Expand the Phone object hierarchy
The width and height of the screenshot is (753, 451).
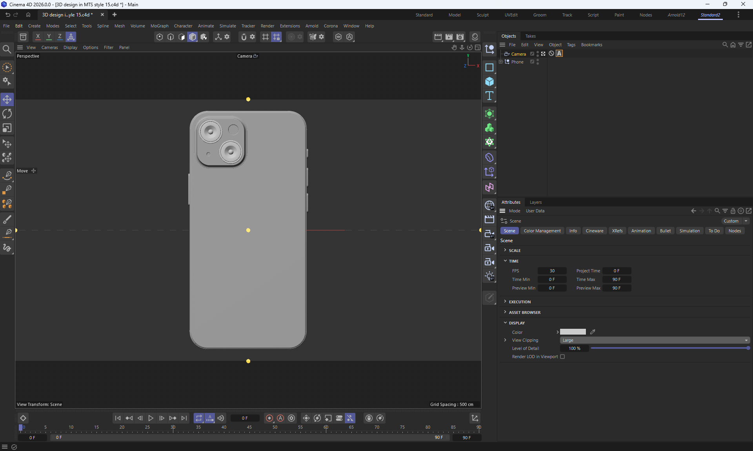501,62
